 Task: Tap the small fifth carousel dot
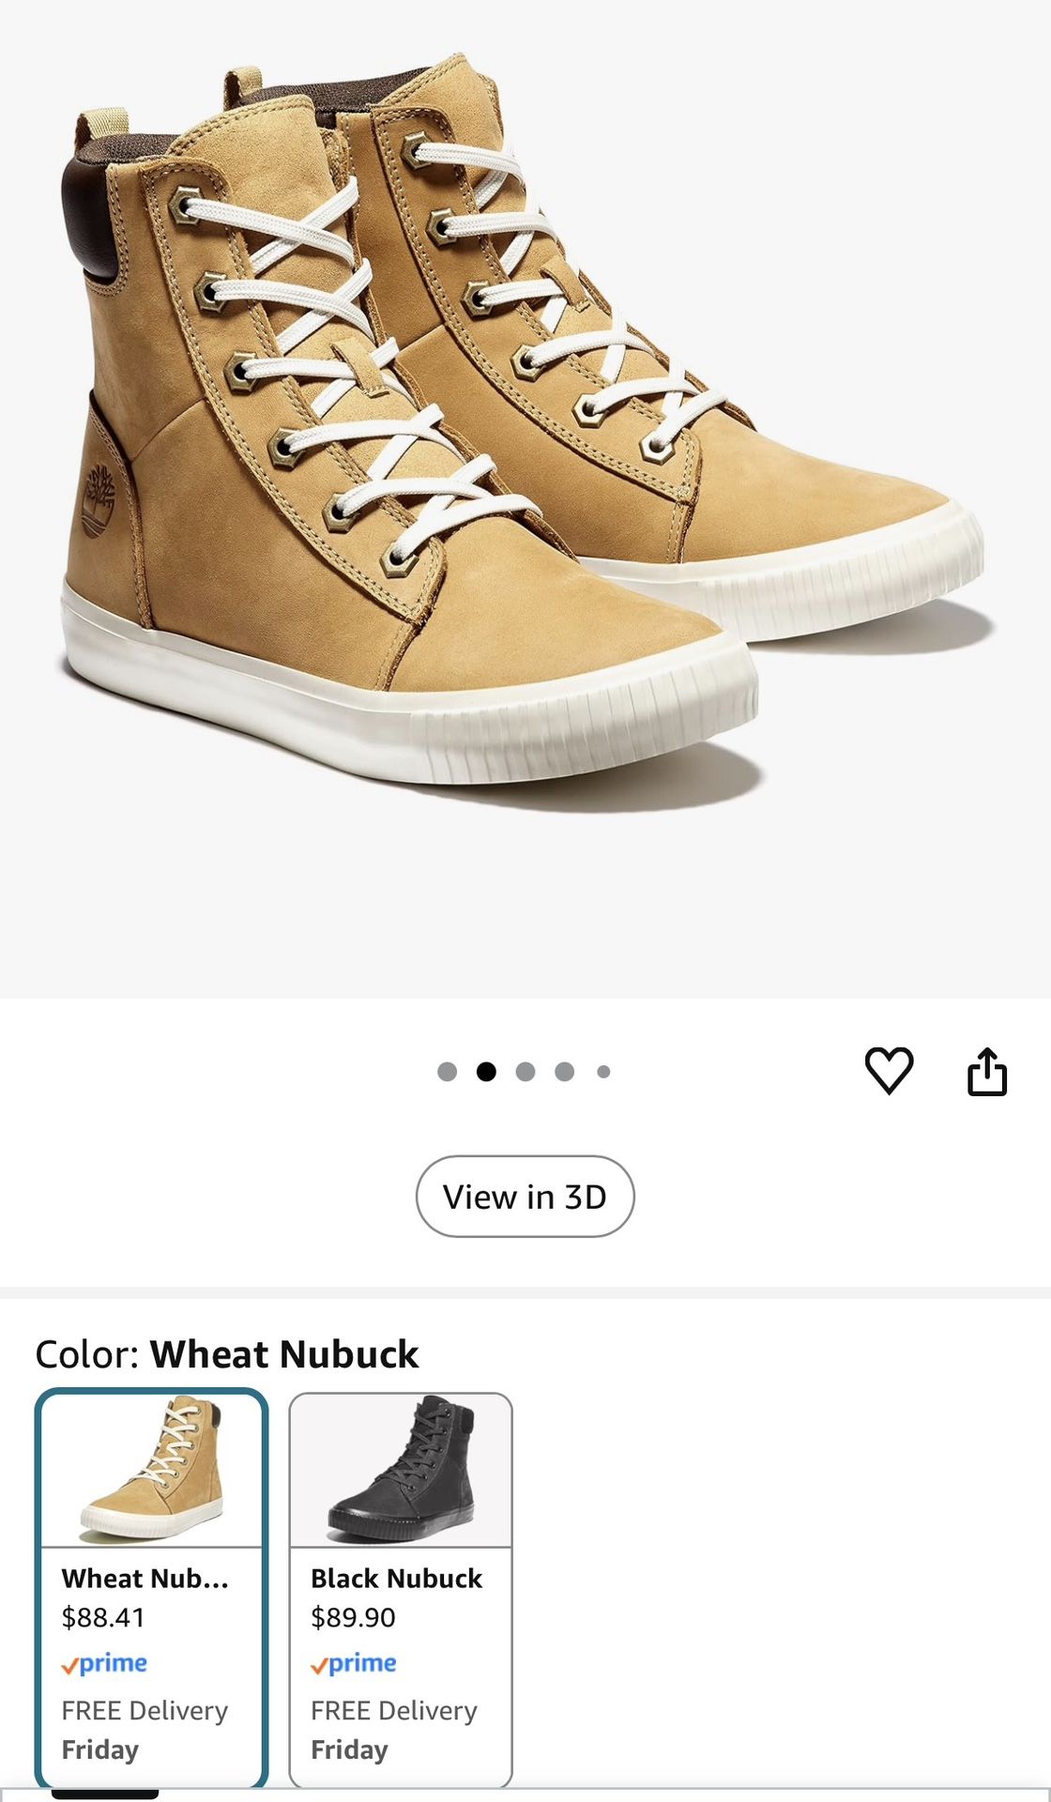point(603,1072)
